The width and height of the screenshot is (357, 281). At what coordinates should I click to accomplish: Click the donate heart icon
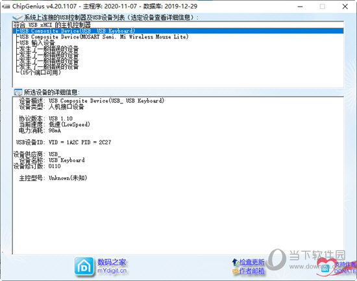click(x=326, y=267)
